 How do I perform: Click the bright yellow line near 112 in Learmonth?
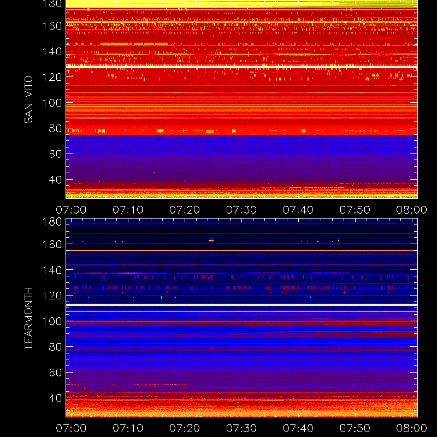(x=241, y=305)
